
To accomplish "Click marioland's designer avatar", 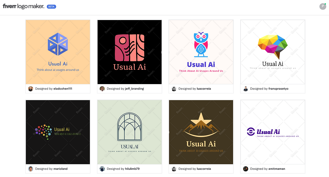I will [31, 169].
